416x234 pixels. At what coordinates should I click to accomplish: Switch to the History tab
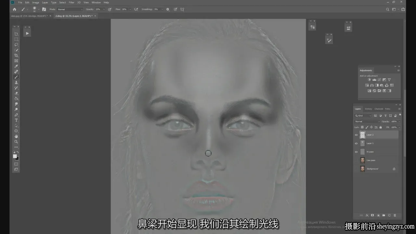tap(368, 109)
